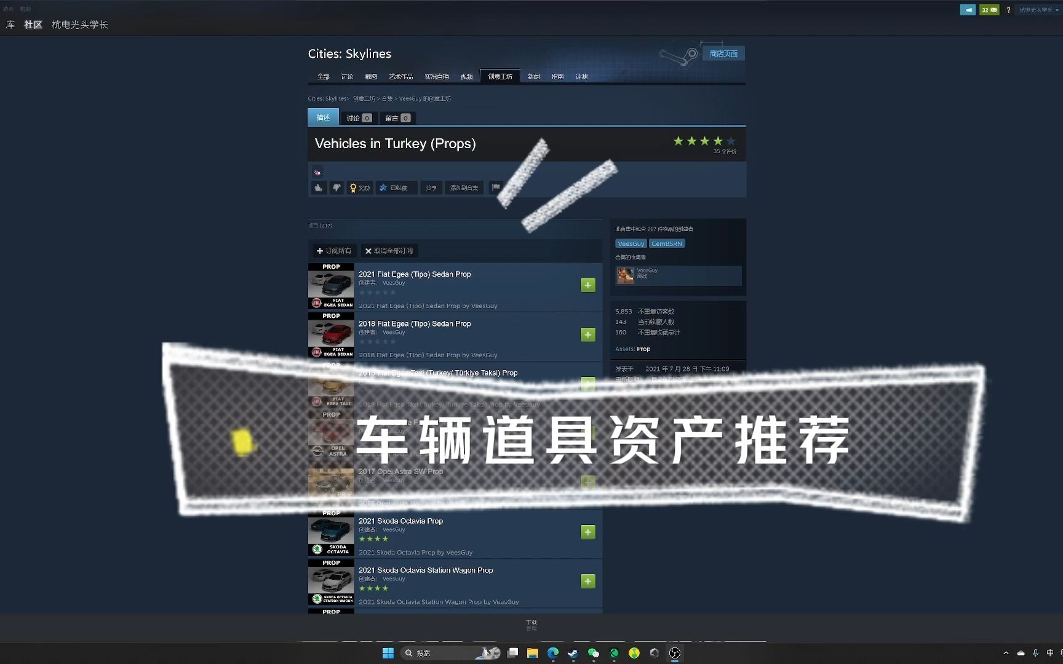
Task: Open the 实况直播 broadcasts tab
Action: pos(436,76)
